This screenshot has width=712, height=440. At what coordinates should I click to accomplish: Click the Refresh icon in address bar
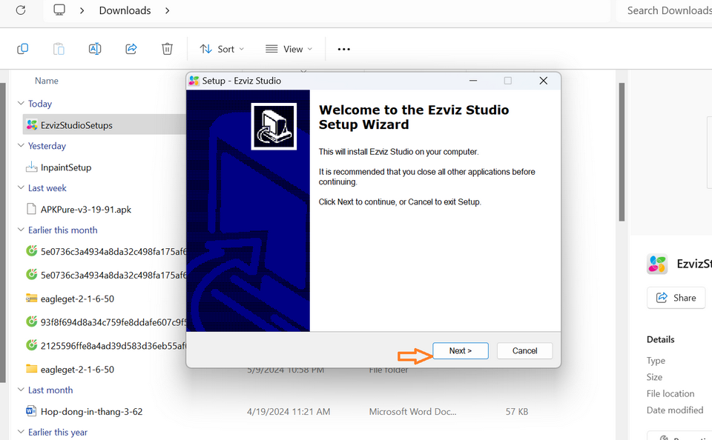[21, 10]
